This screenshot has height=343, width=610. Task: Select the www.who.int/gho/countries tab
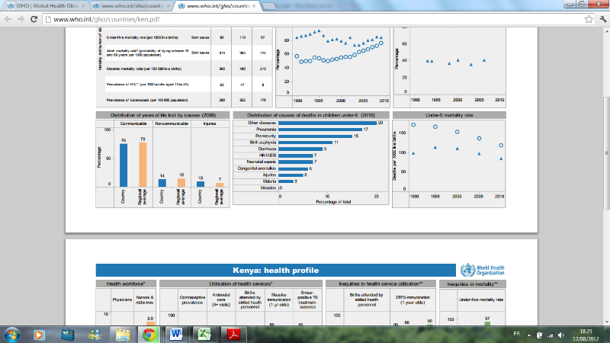[x=217, y=6]
